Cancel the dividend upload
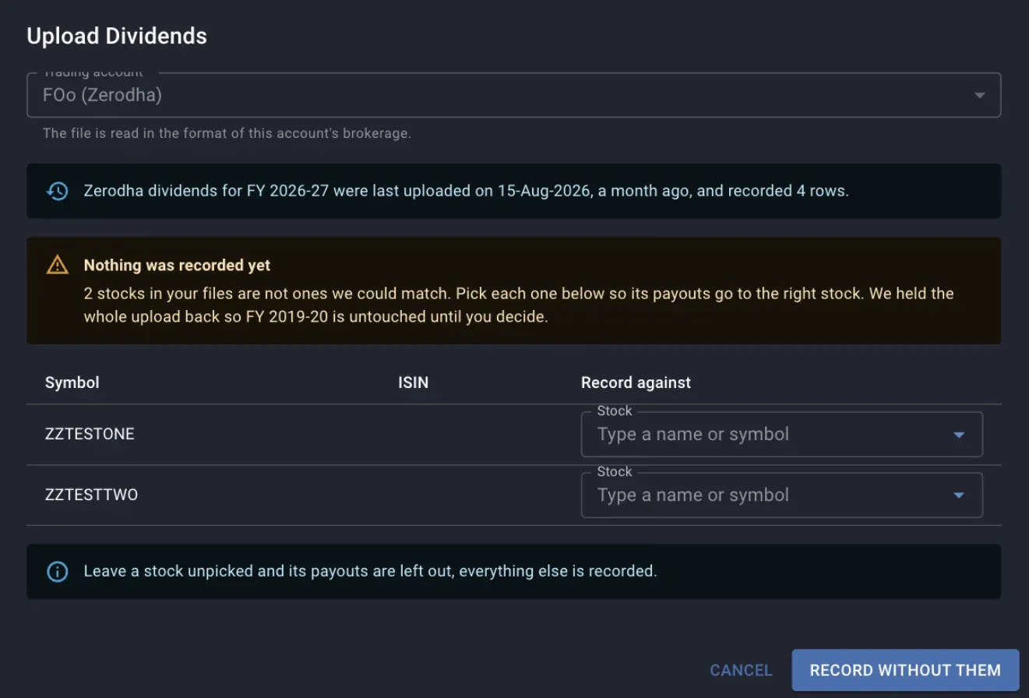Viewport: 1029px width, 698px height. pos(741,670)
